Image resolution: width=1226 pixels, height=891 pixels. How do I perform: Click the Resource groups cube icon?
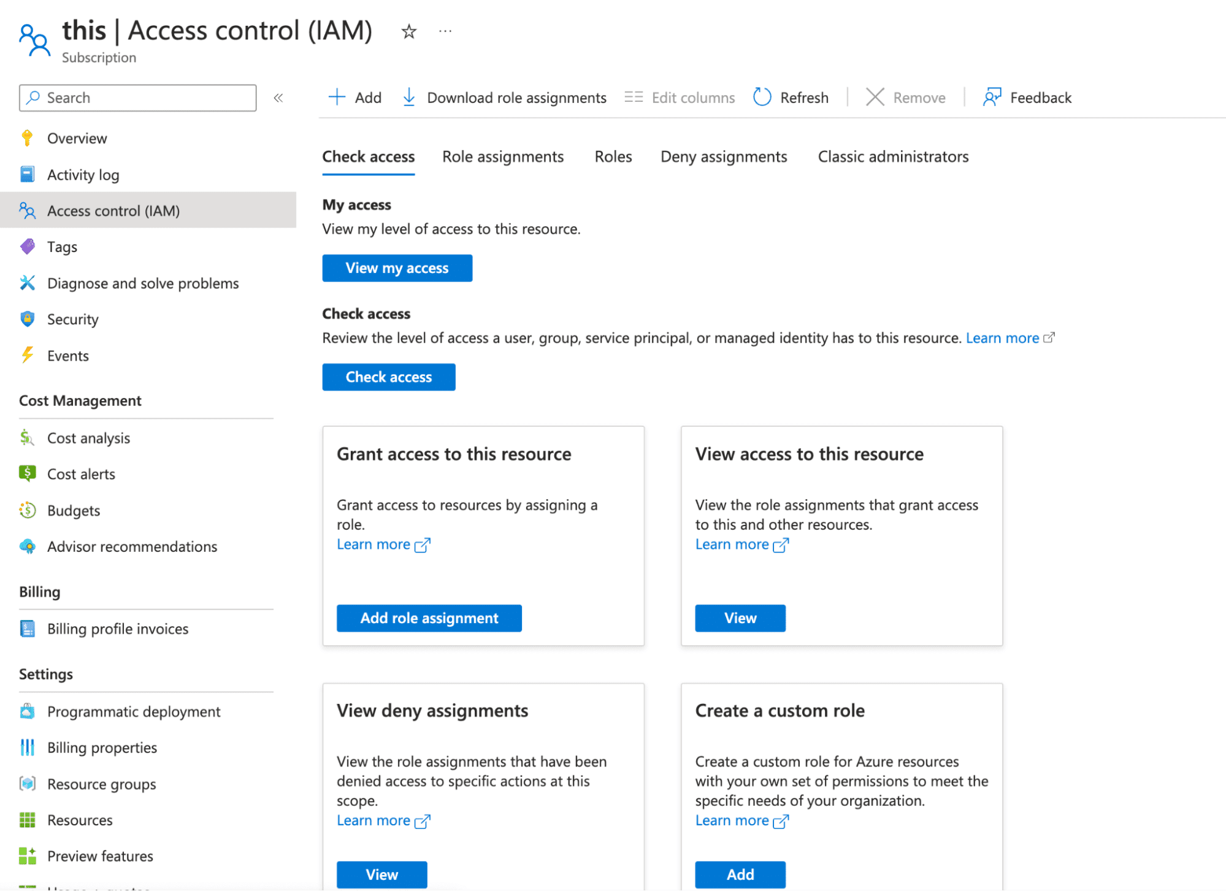(x=27, y=784)
